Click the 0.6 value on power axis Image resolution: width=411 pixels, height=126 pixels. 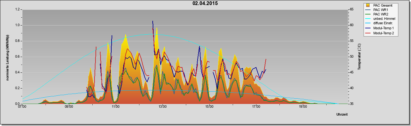pos(18,57)
